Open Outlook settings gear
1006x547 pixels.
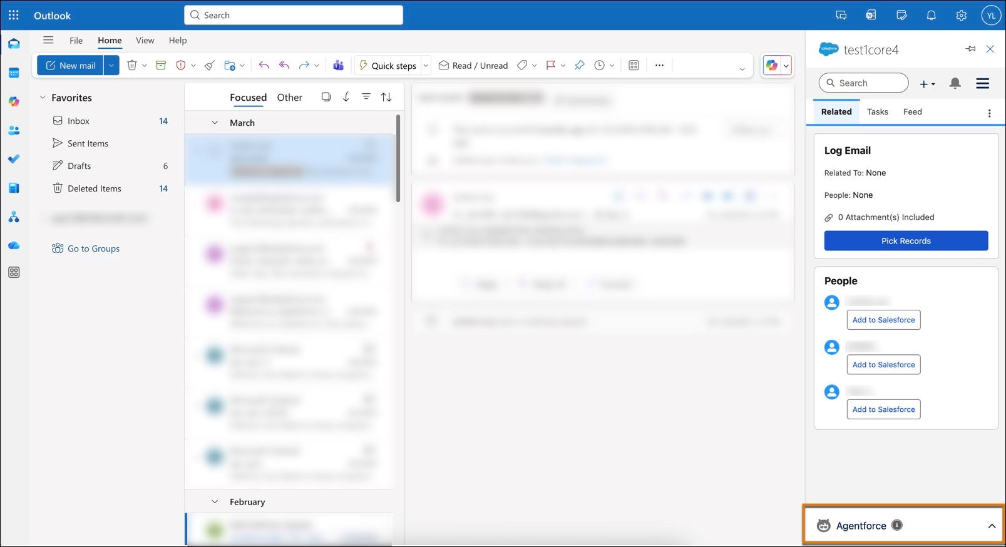pos(961,16)
